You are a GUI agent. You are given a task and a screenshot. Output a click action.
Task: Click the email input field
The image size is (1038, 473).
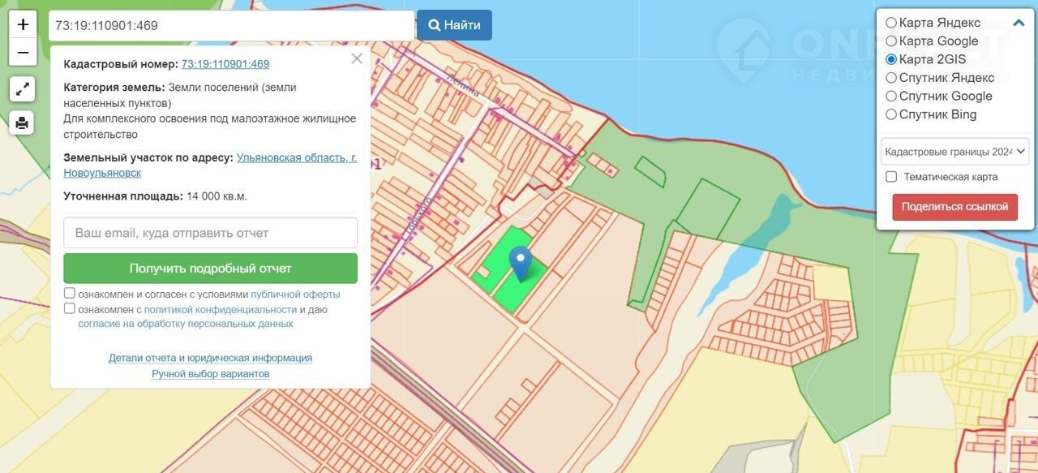tap(210, 233)
